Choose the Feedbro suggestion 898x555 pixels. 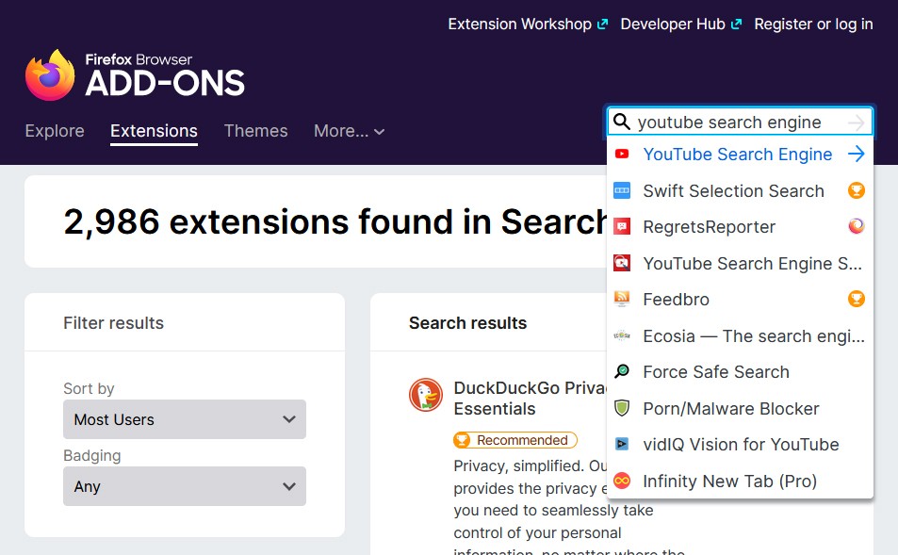740,300
